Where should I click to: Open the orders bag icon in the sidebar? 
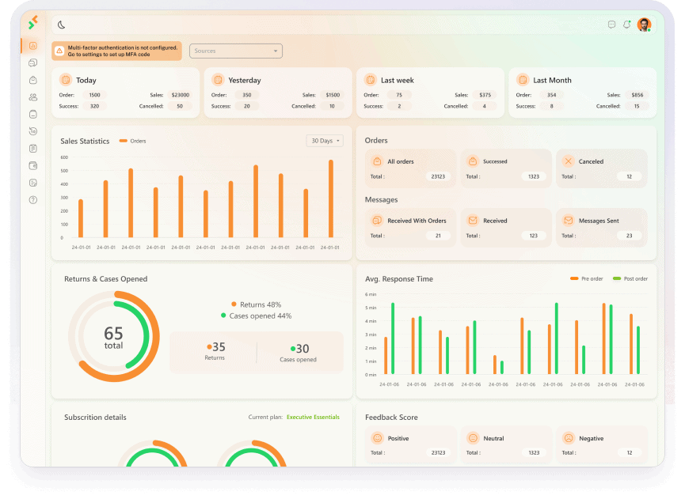click(x=33, y=80)
